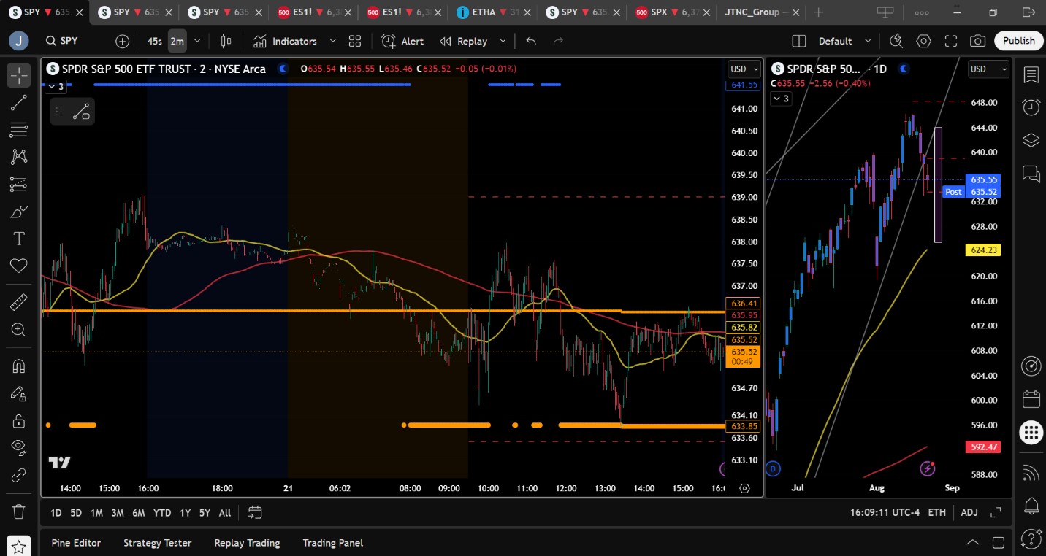Image resolution: width=1046 pixels, height=556 pixels.
Task: Toggle stay in drawing mode pencil-lock
Action: (x=19, y=393)
